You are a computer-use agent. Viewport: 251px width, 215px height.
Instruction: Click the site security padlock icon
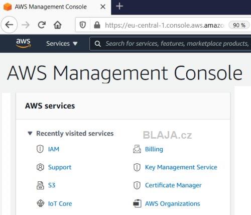pos(97,25)
